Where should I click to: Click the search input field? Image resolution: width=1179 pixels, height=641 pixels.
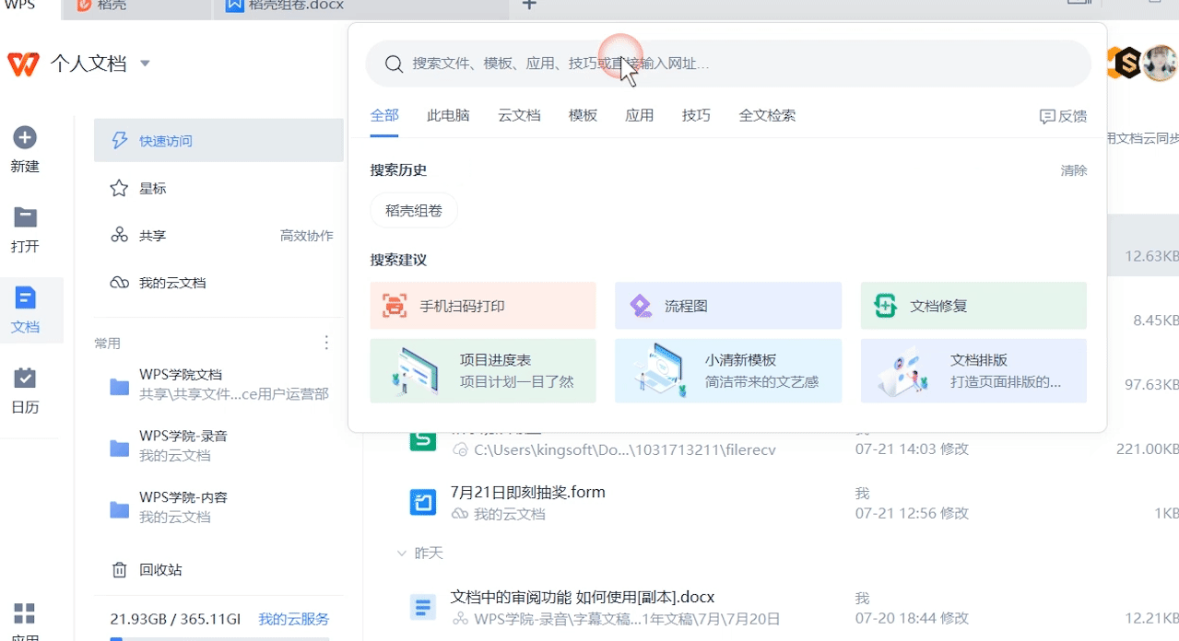tap(728, 64)
